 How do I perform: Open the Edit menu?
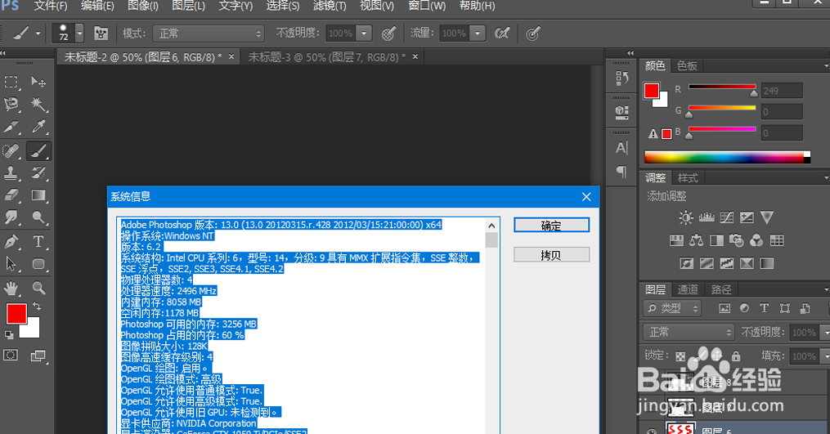pyautogui.click(x=97, y=6)
